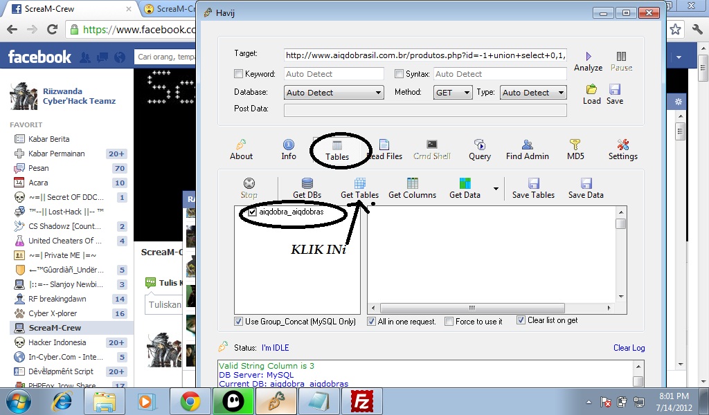
Task: Open the Type dropdown
Action: (x=533, y=93)
